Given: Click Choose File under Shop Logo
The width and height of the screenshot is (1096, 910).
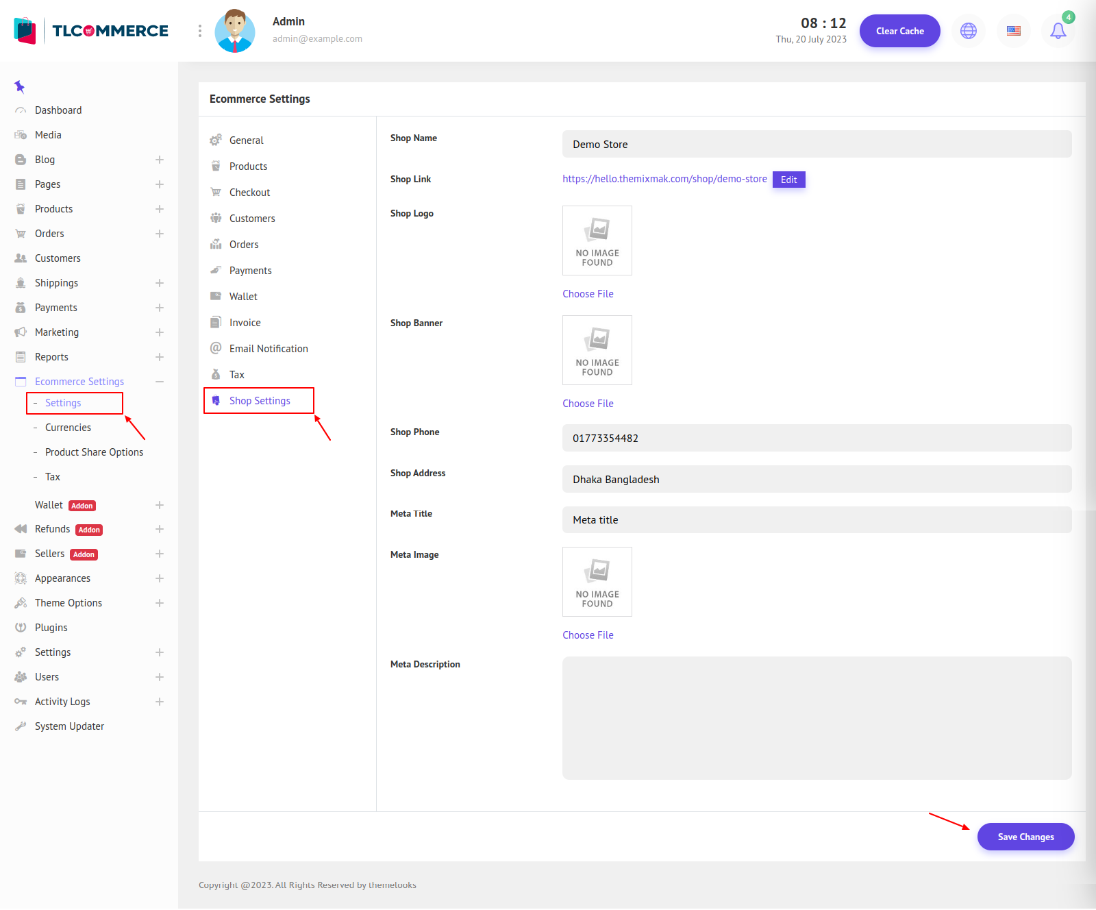Looking at the screenshot, I should (588, 294).
